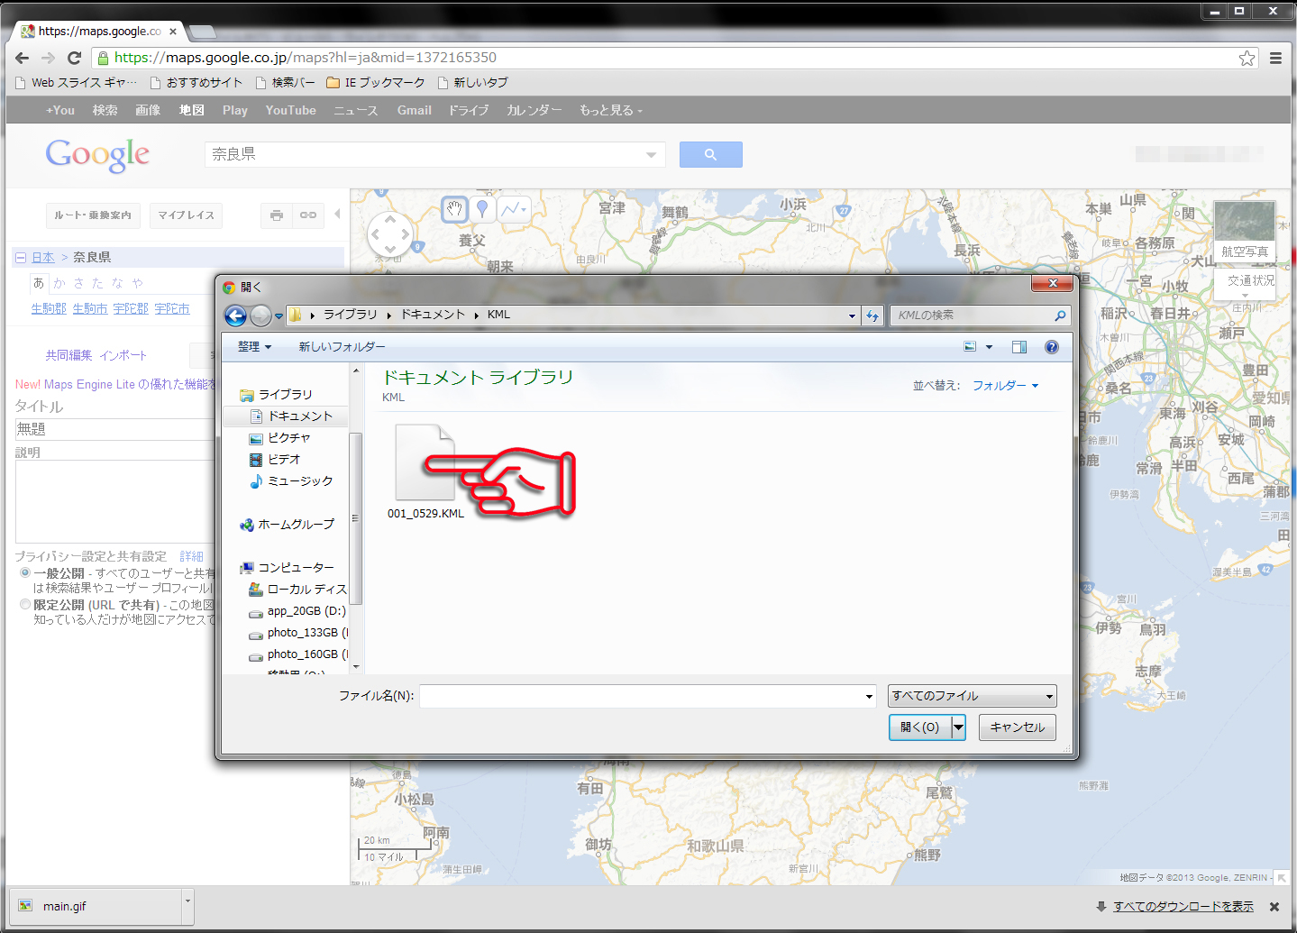Click the map pan navigation control

pyautogui.click(x=390, y=233)
